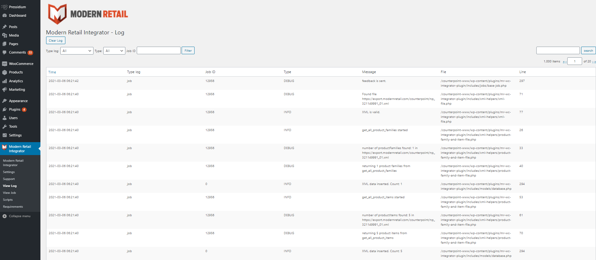The image size is (596, 260).
Task: Open Modern Retail Integrator submenu item
Action: point(13,163)
